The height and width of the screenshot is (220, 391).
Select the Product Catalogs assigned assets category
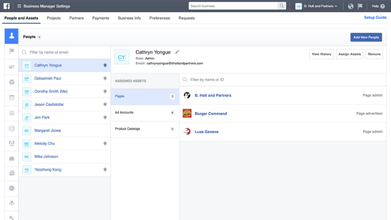pyautogui.click(x=145, y=129)
